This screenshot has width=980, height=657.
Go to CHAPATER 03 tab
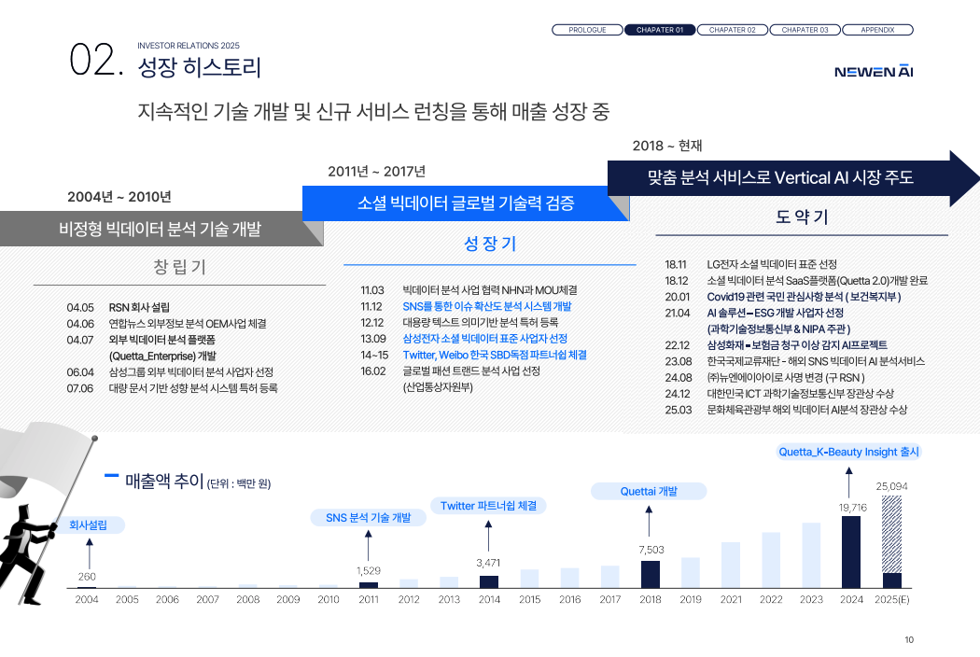coord(805,30)
